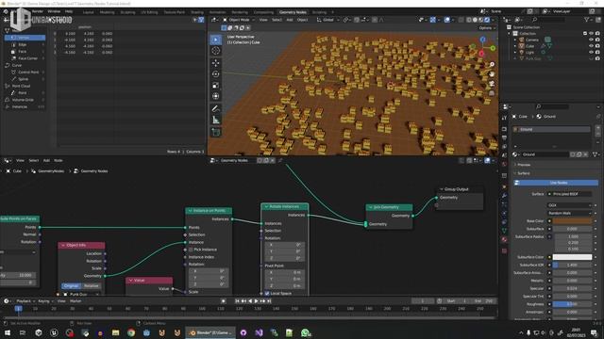
Task: Switch to the UV Editing workspace tab
Action: [x=149, y=12]
